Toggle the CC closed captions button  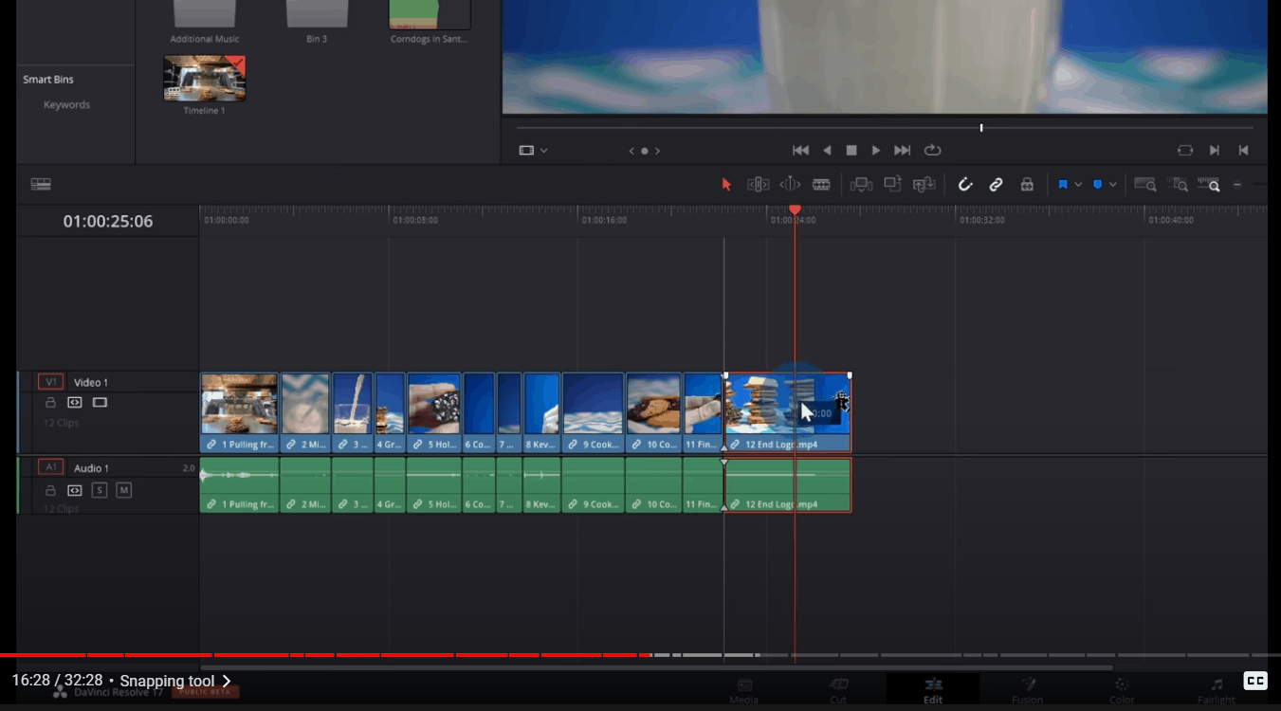(x=1255, y=681)
